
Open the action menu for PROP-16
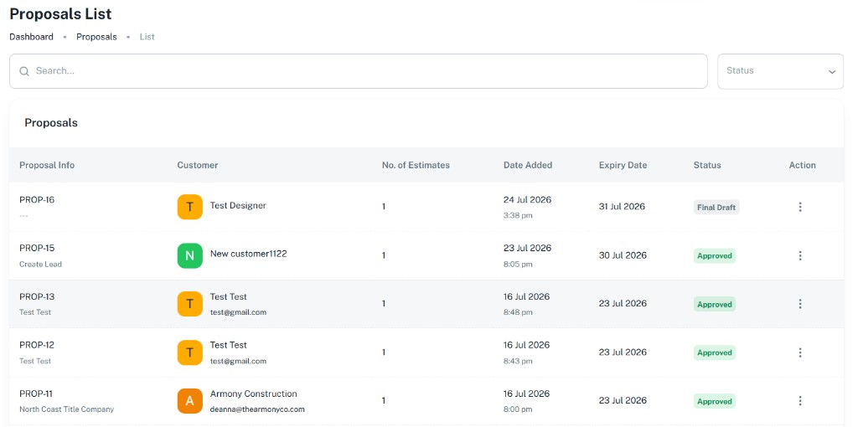800,207
